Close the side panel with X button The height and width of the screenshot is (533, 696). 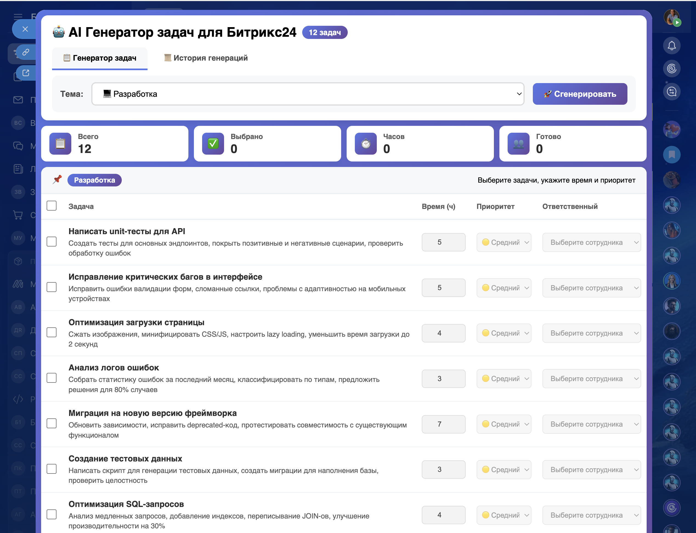25,29
